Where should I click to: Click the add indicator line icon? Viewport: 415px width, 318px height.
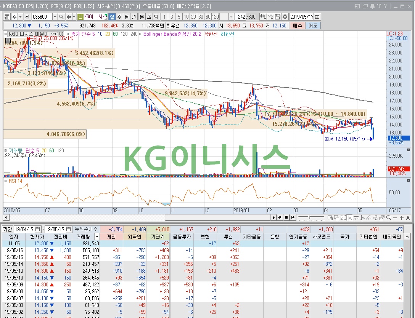[270, 17]
